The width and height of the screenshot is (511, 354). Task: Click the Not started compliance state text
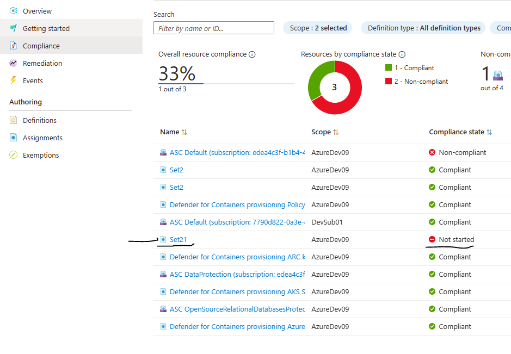[456, 239]
